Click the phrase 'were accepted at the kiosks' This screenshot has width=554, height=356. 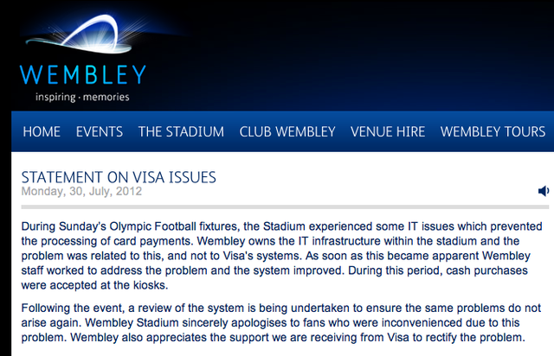pyautogui.click(x=94, y=285)
